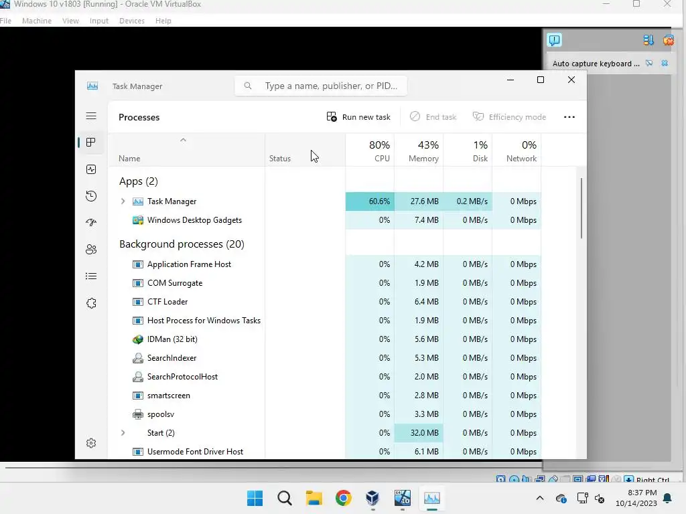Click the spoolsv printer icon
The height and width of the screenshot is (514, 686).
coord(138,414)
